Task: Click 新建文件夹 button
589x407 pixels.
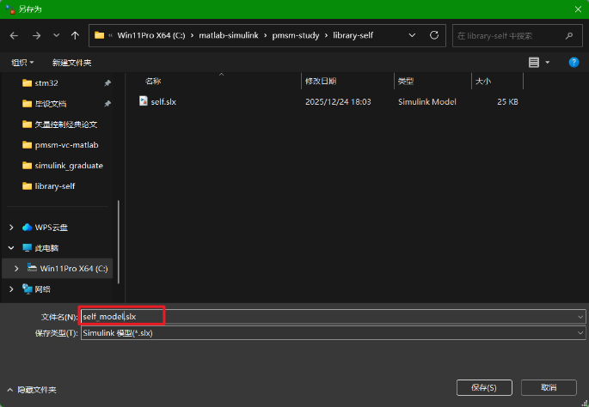Action: click(x=71, y=63)
